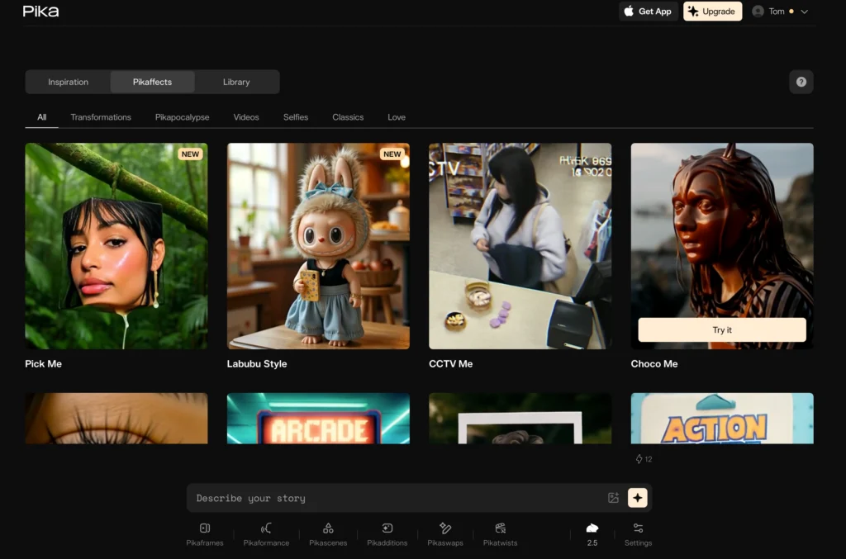Viewport: 846px width, 559px height.
Task: Open the Pikascenes tool
Action: coord(328,528)
